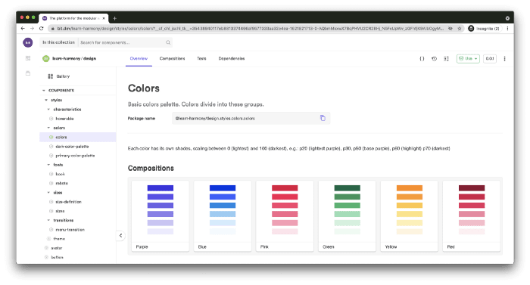Screen dimensions: 530x285
Task: Select the book font component
Action: coord(60,174)
